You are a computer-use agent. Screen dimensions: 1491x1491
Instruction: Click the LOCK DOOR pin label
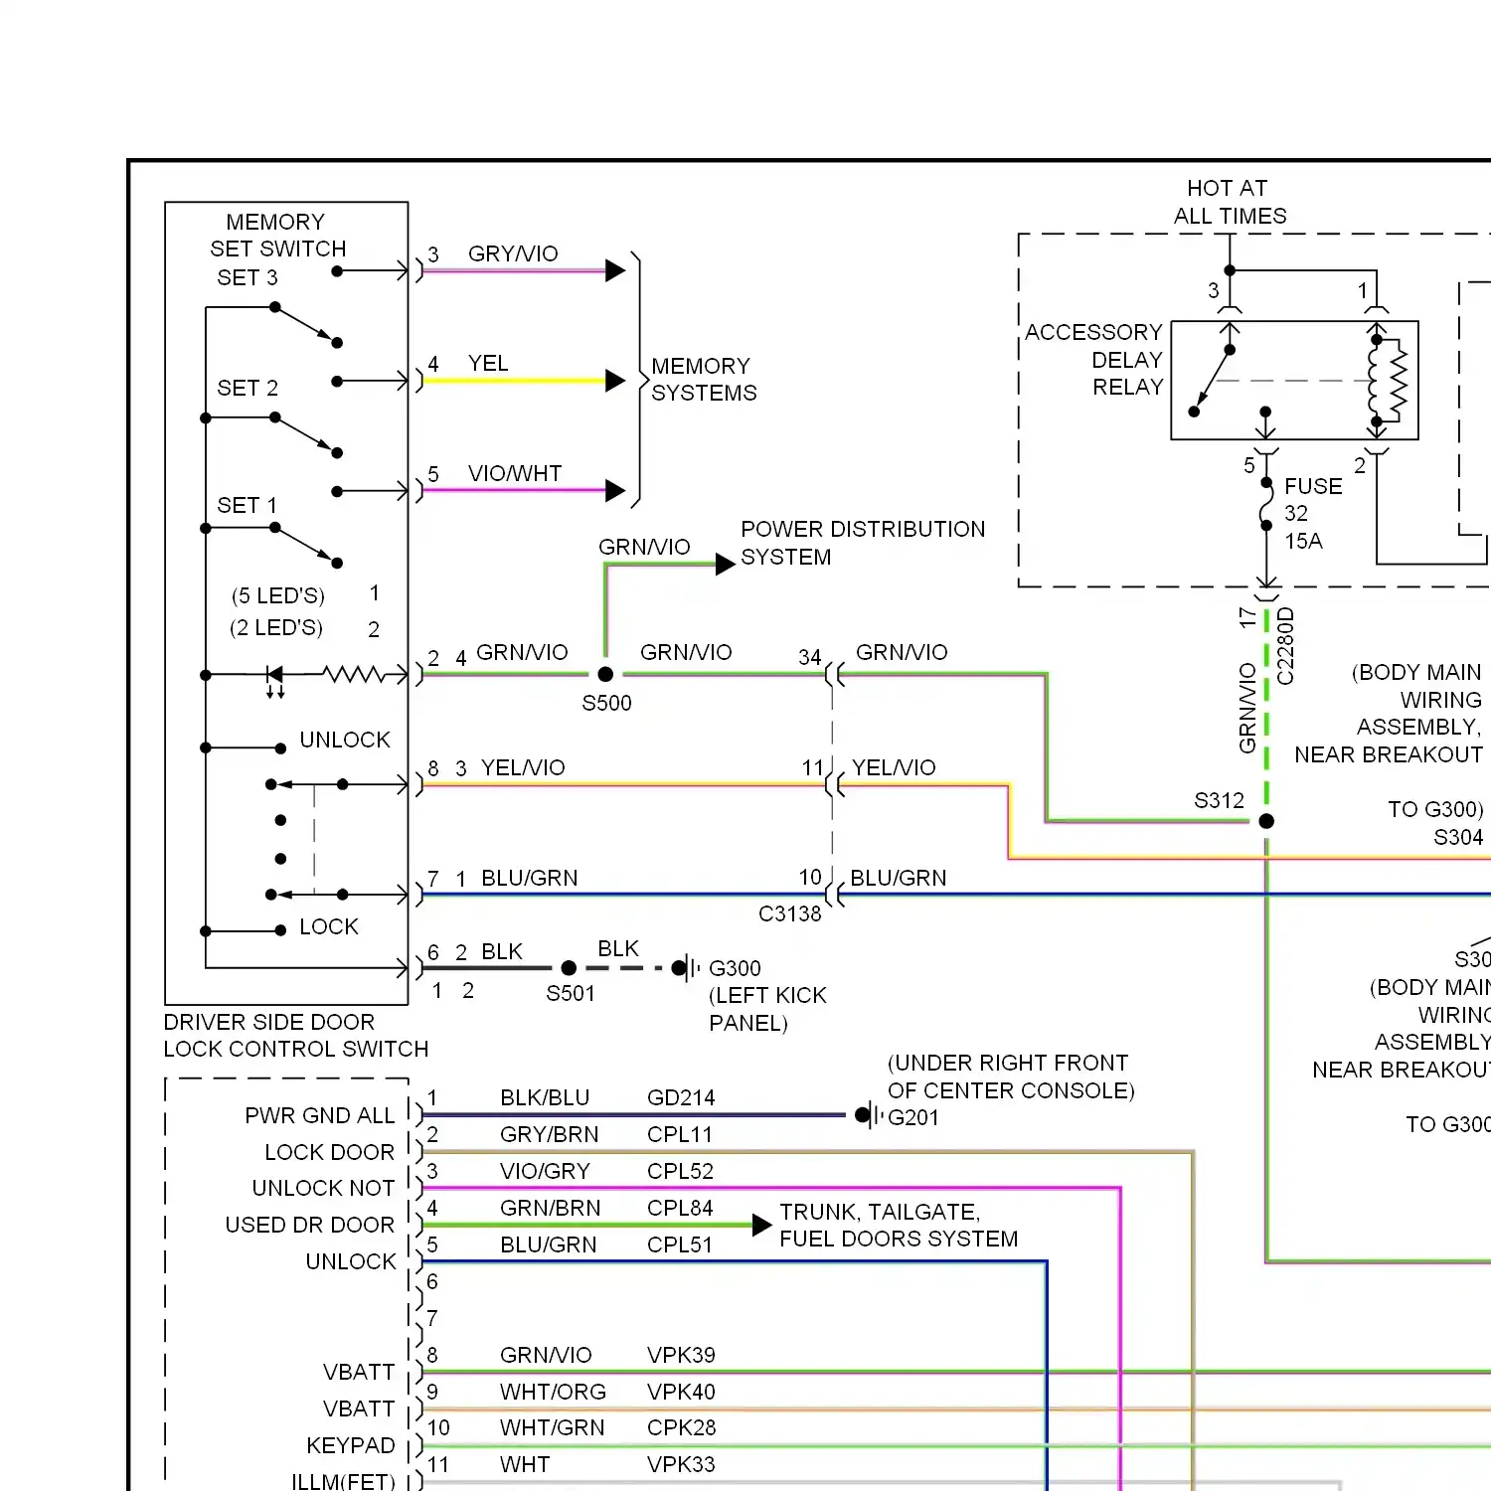click(x=329, y=1152)
